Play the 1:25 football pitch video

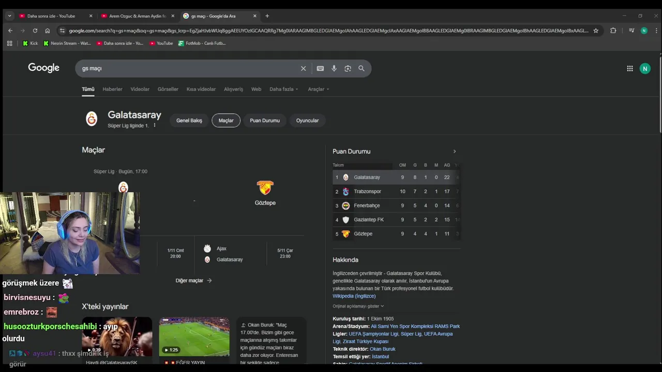click(194, 337)
